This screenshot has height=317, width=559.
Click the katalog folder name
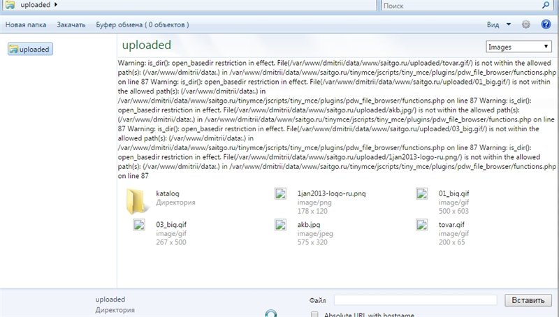pyautogui.click(x=168, y=193)
